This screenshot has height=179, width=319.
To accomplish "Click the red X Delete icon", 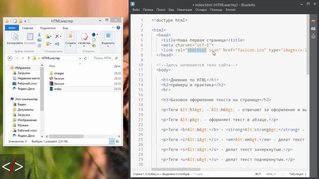I will (57, 36).
